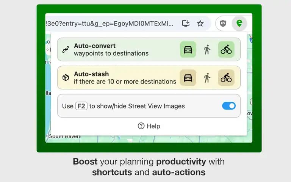Bookmark page with the star icon
The height and width of the screenshot is (182, 291).
(200, 24)
